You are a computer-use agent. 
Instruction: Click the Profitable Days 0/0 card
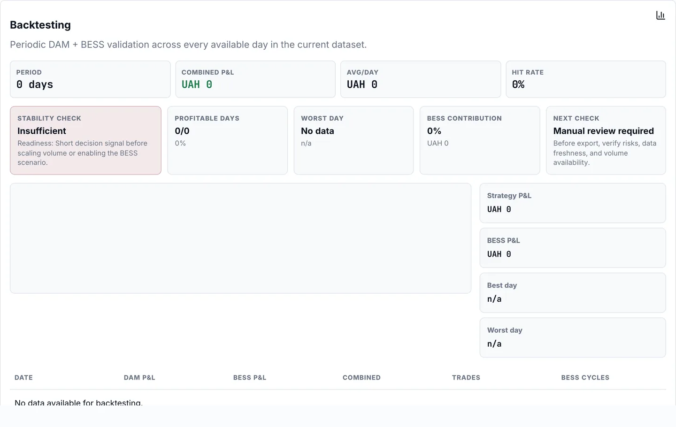click(228, 140)
